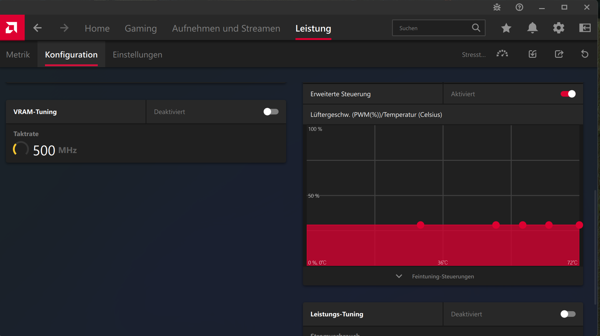Click the 50 % axis label

coord(314,196)
